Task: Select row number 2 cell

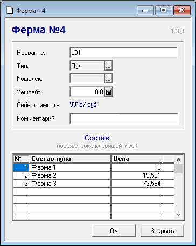Action: click(21, 175)
